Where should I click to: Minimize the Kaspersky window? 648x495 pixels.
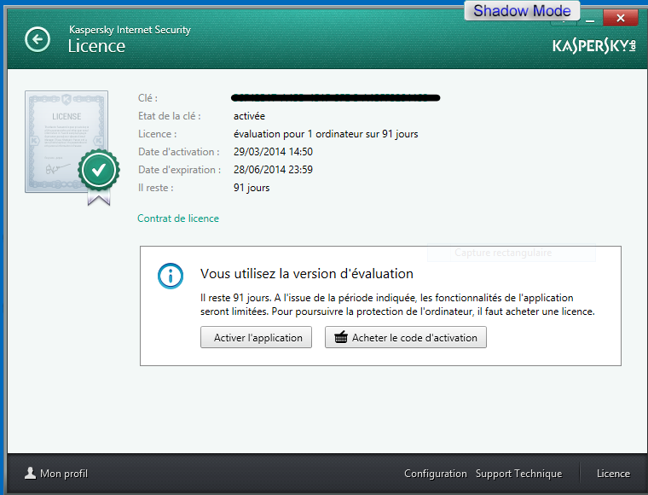[x=590, y=19]
